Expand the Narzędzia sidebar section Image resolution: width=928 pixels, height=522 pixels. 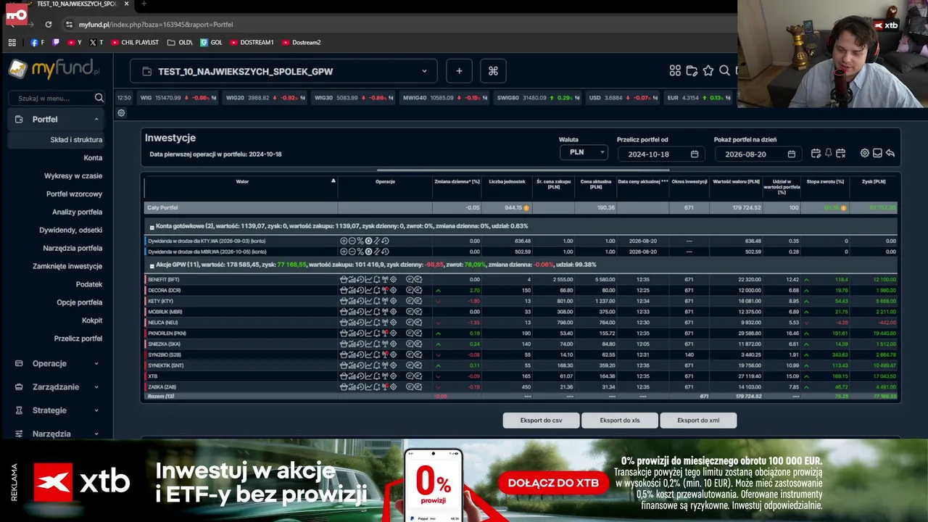(56, 434)
